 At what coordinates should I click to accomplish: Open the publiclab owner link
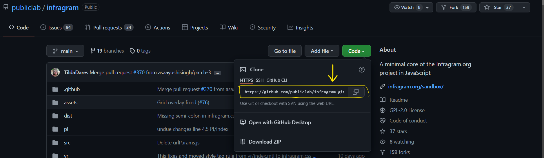[x=26, y=8]
